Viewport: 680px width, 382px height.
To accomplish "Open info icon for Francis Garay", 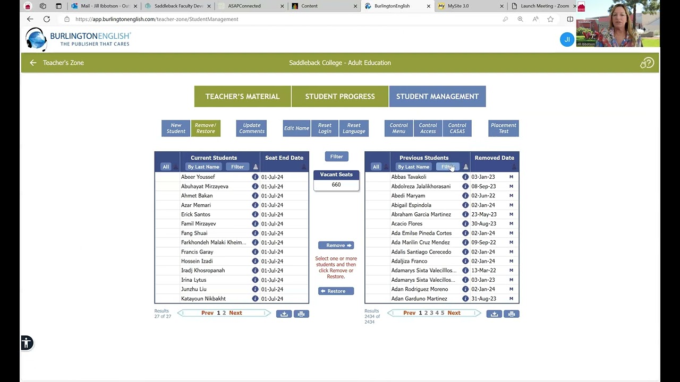I will [x=255, y=252].
